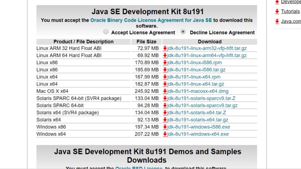Open the Tutorials sidebar link
This screenshot has height=169, width=301.
point(290,11)
